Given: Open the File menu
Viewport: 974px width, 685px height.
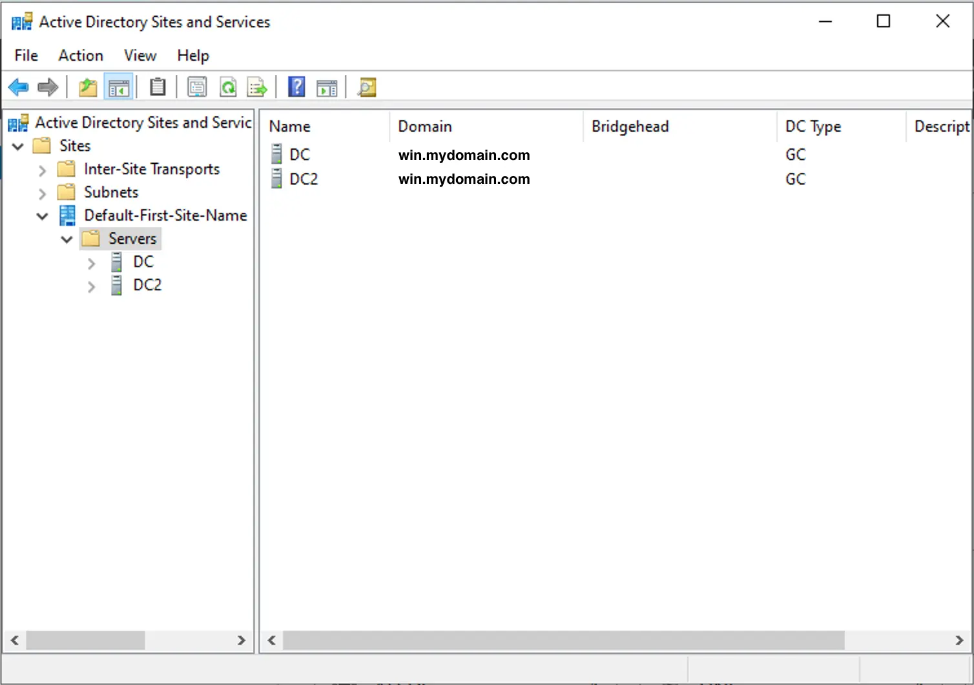Looking at the screenshot, I should click(26, 55).
